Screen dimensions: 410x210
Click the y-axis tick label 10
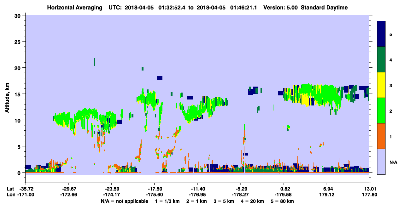[18, 120]
